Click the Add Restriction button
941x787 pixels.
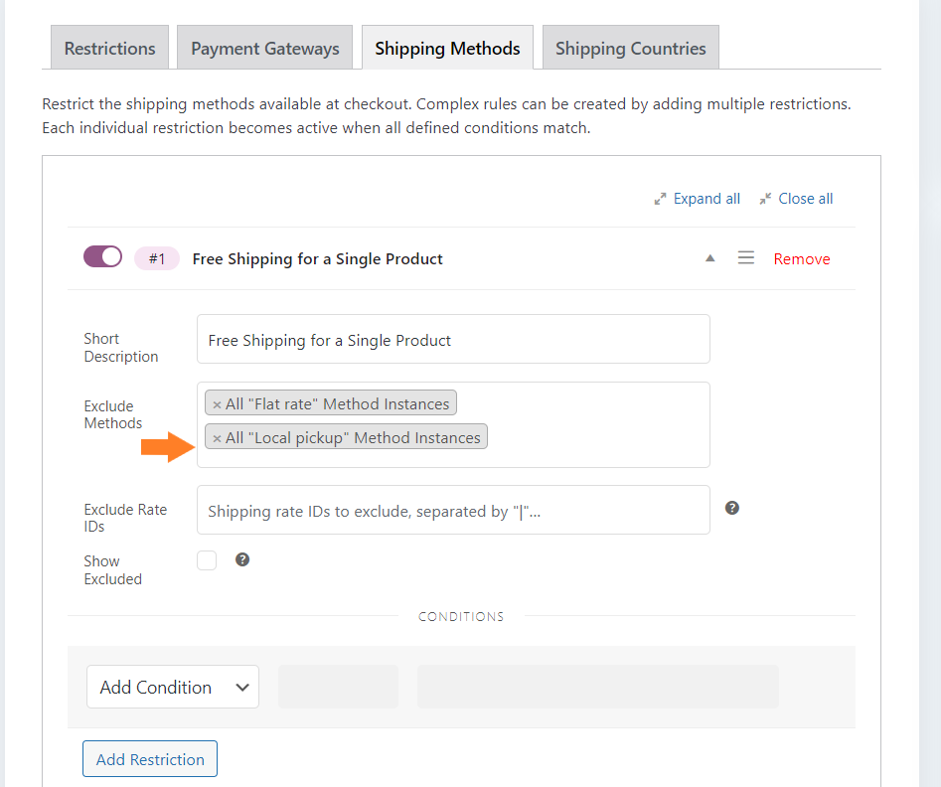click(150, 759)
